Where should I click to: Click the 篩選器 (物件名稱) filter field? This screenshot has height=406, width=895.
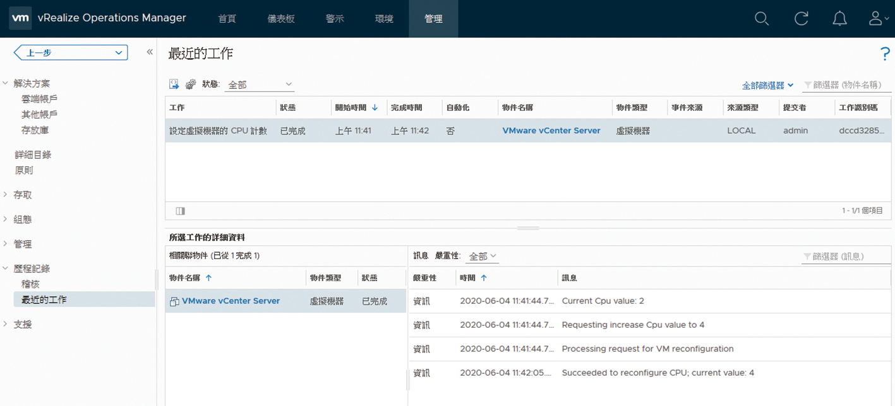pos(846,85)
